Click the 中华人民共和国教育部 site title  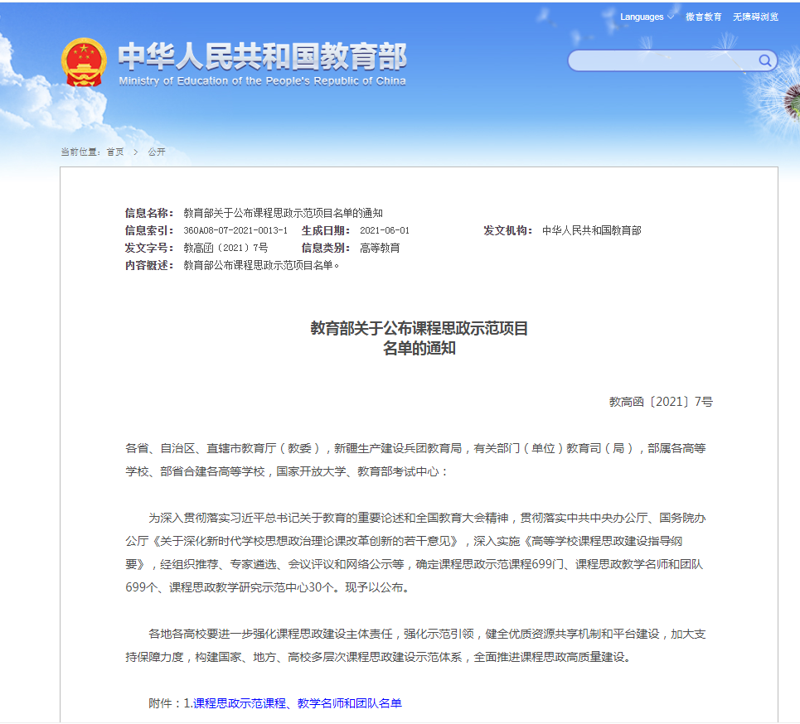(x=262, y=56)
